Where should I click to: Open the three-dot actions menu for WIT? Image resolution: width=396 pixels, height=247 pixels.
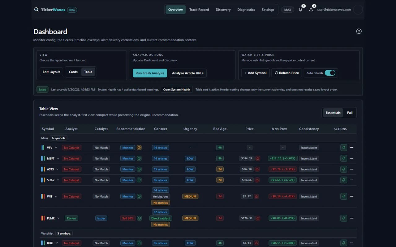tap(351, 196)
